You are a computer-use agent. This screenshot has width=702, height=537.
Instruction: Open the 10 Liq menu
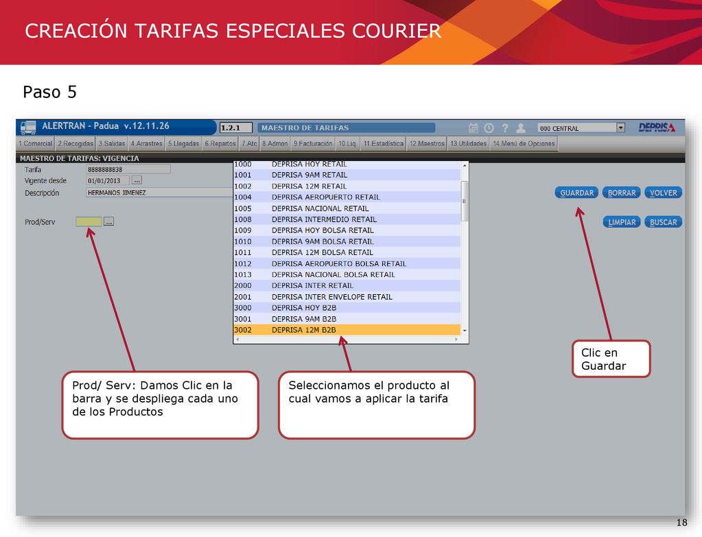347,143
